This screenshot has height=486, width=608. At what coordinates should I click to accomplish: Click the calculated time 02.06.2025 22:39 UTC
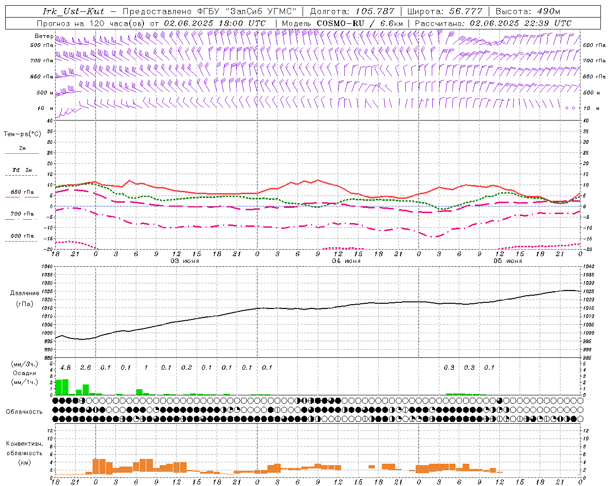pos(521,23)
